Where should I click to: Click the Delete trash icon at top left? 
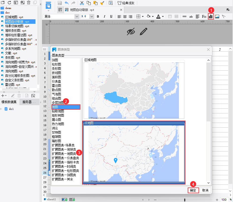[29, 3]
